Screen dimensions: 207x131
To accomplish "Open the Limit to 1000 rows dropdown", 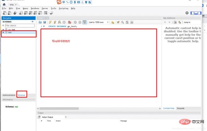I will click(x=99, y=22).
